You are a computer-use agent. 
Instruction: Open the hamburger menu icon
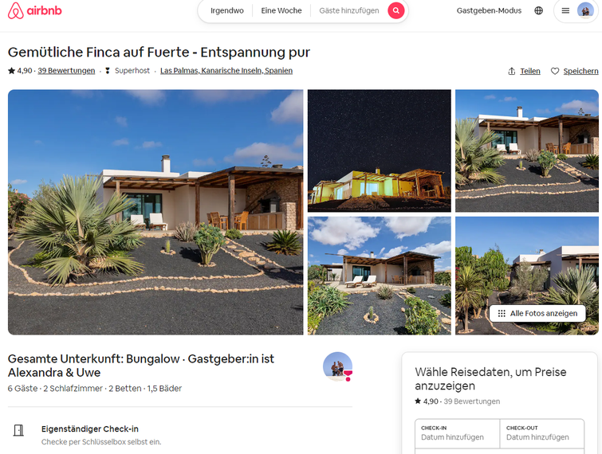point(565,10)
